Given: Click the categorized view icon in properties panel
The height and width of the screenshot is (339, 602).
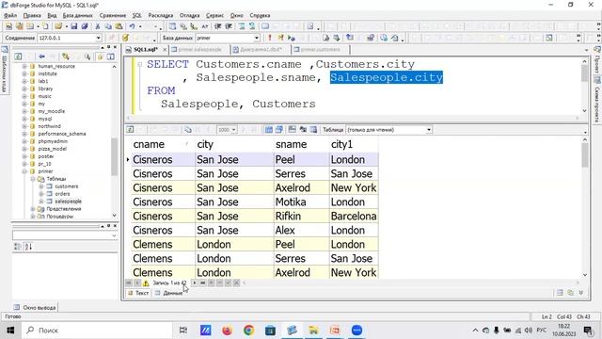Looking at the screenshot, I should 17,247.
